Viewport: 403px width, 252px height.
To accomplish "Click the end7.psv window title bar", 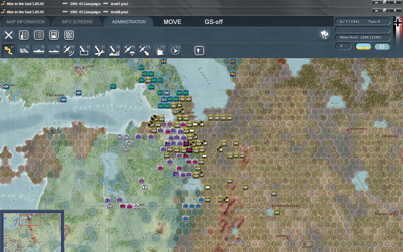I will [x=201, y=3].
